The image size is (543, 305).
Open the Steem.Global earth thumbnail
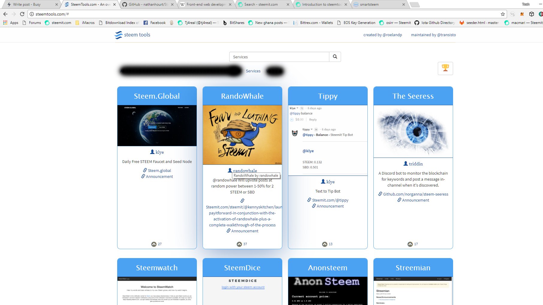[x=157, y=126]
